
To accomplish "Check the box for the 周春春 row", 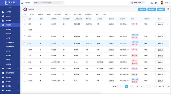I will [24, 30].
